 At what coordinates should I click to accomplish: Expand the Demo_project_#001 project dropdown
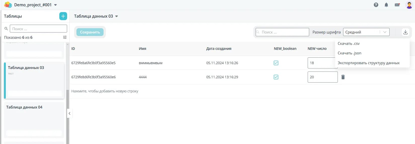(x=56, y=5)
